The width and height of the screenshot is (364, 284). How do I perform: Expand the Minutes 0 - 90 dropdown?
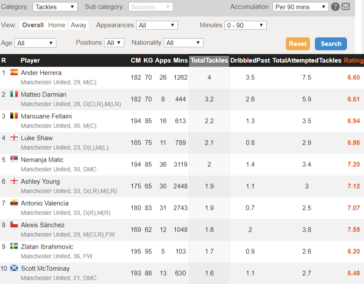[x=245, y=25]
